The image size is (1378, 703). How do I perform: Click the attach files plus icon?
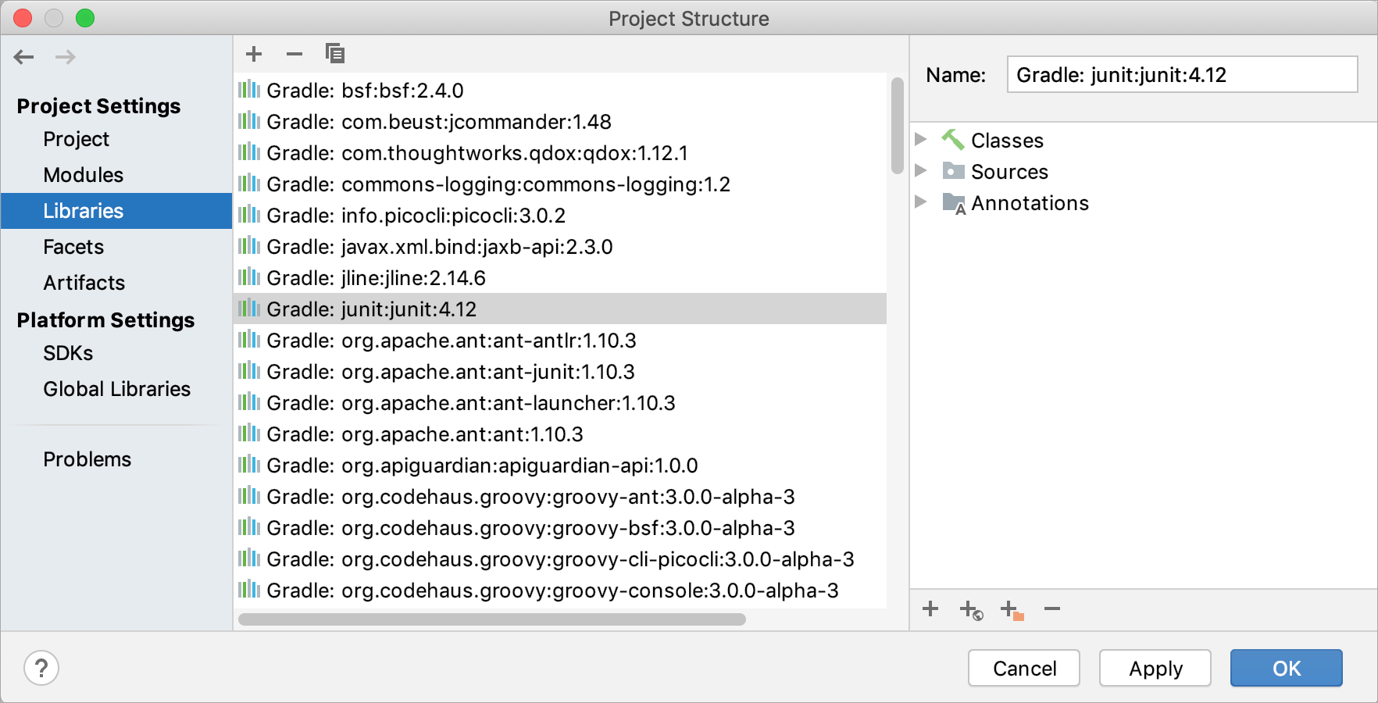pyautogui.click(x=930, y=609)
